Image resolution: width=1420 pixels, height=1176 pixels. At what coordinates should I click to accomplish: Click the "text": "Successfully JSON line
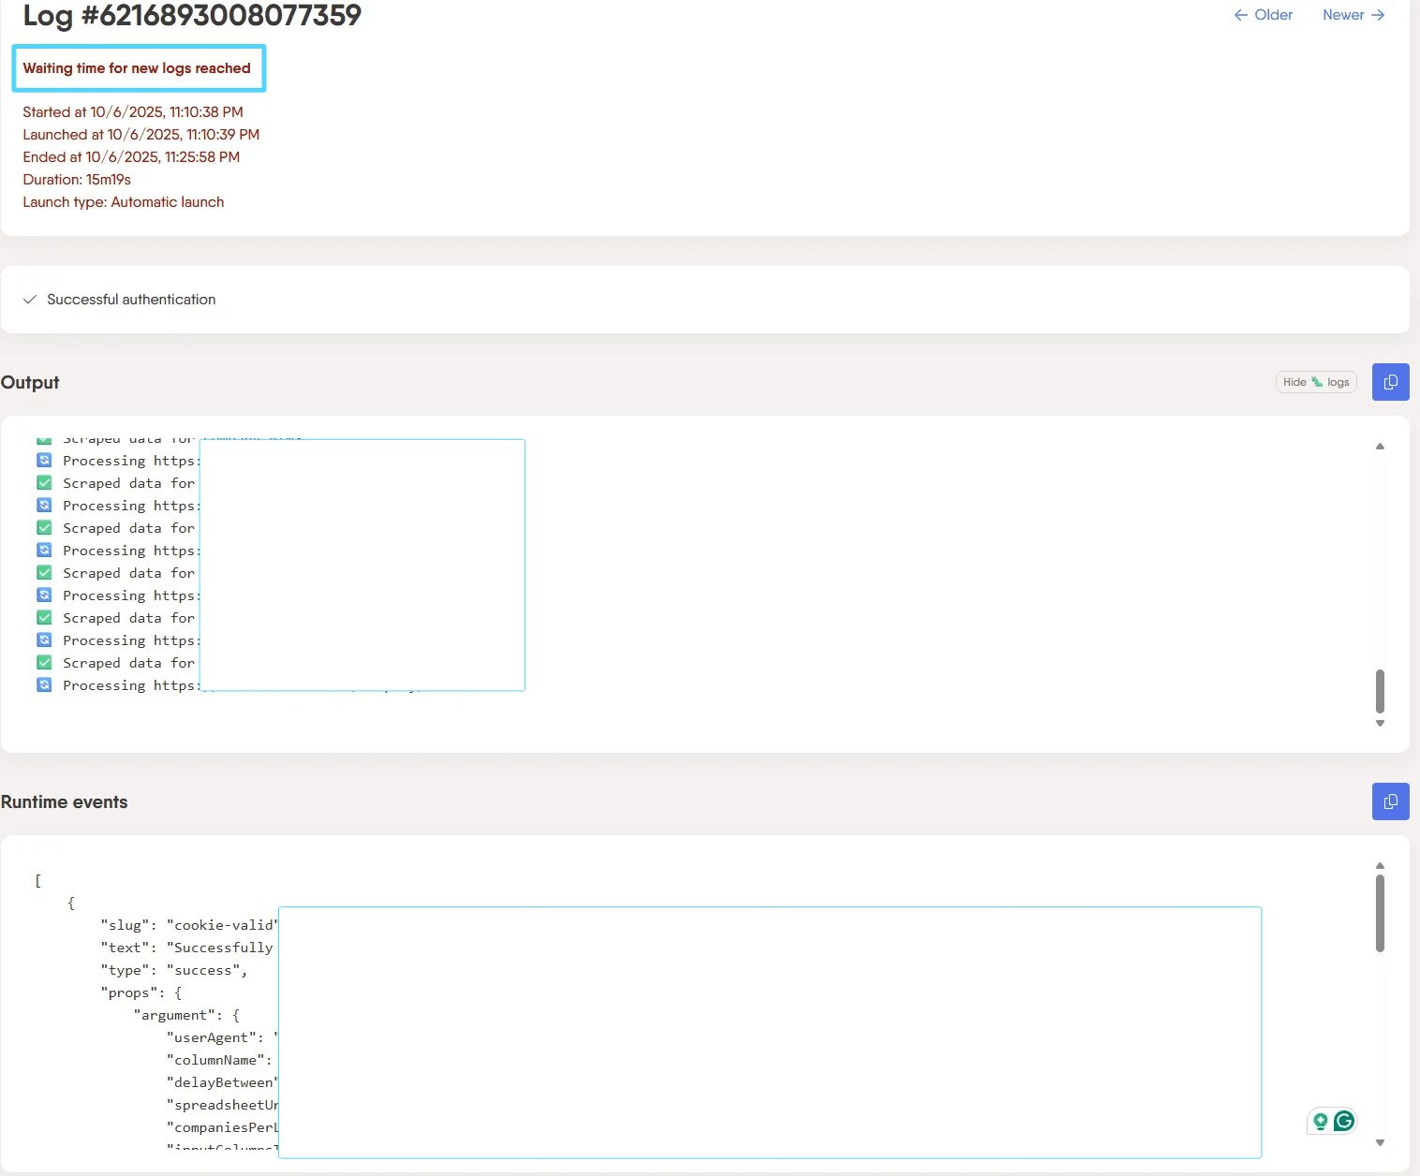click(186, 948)
